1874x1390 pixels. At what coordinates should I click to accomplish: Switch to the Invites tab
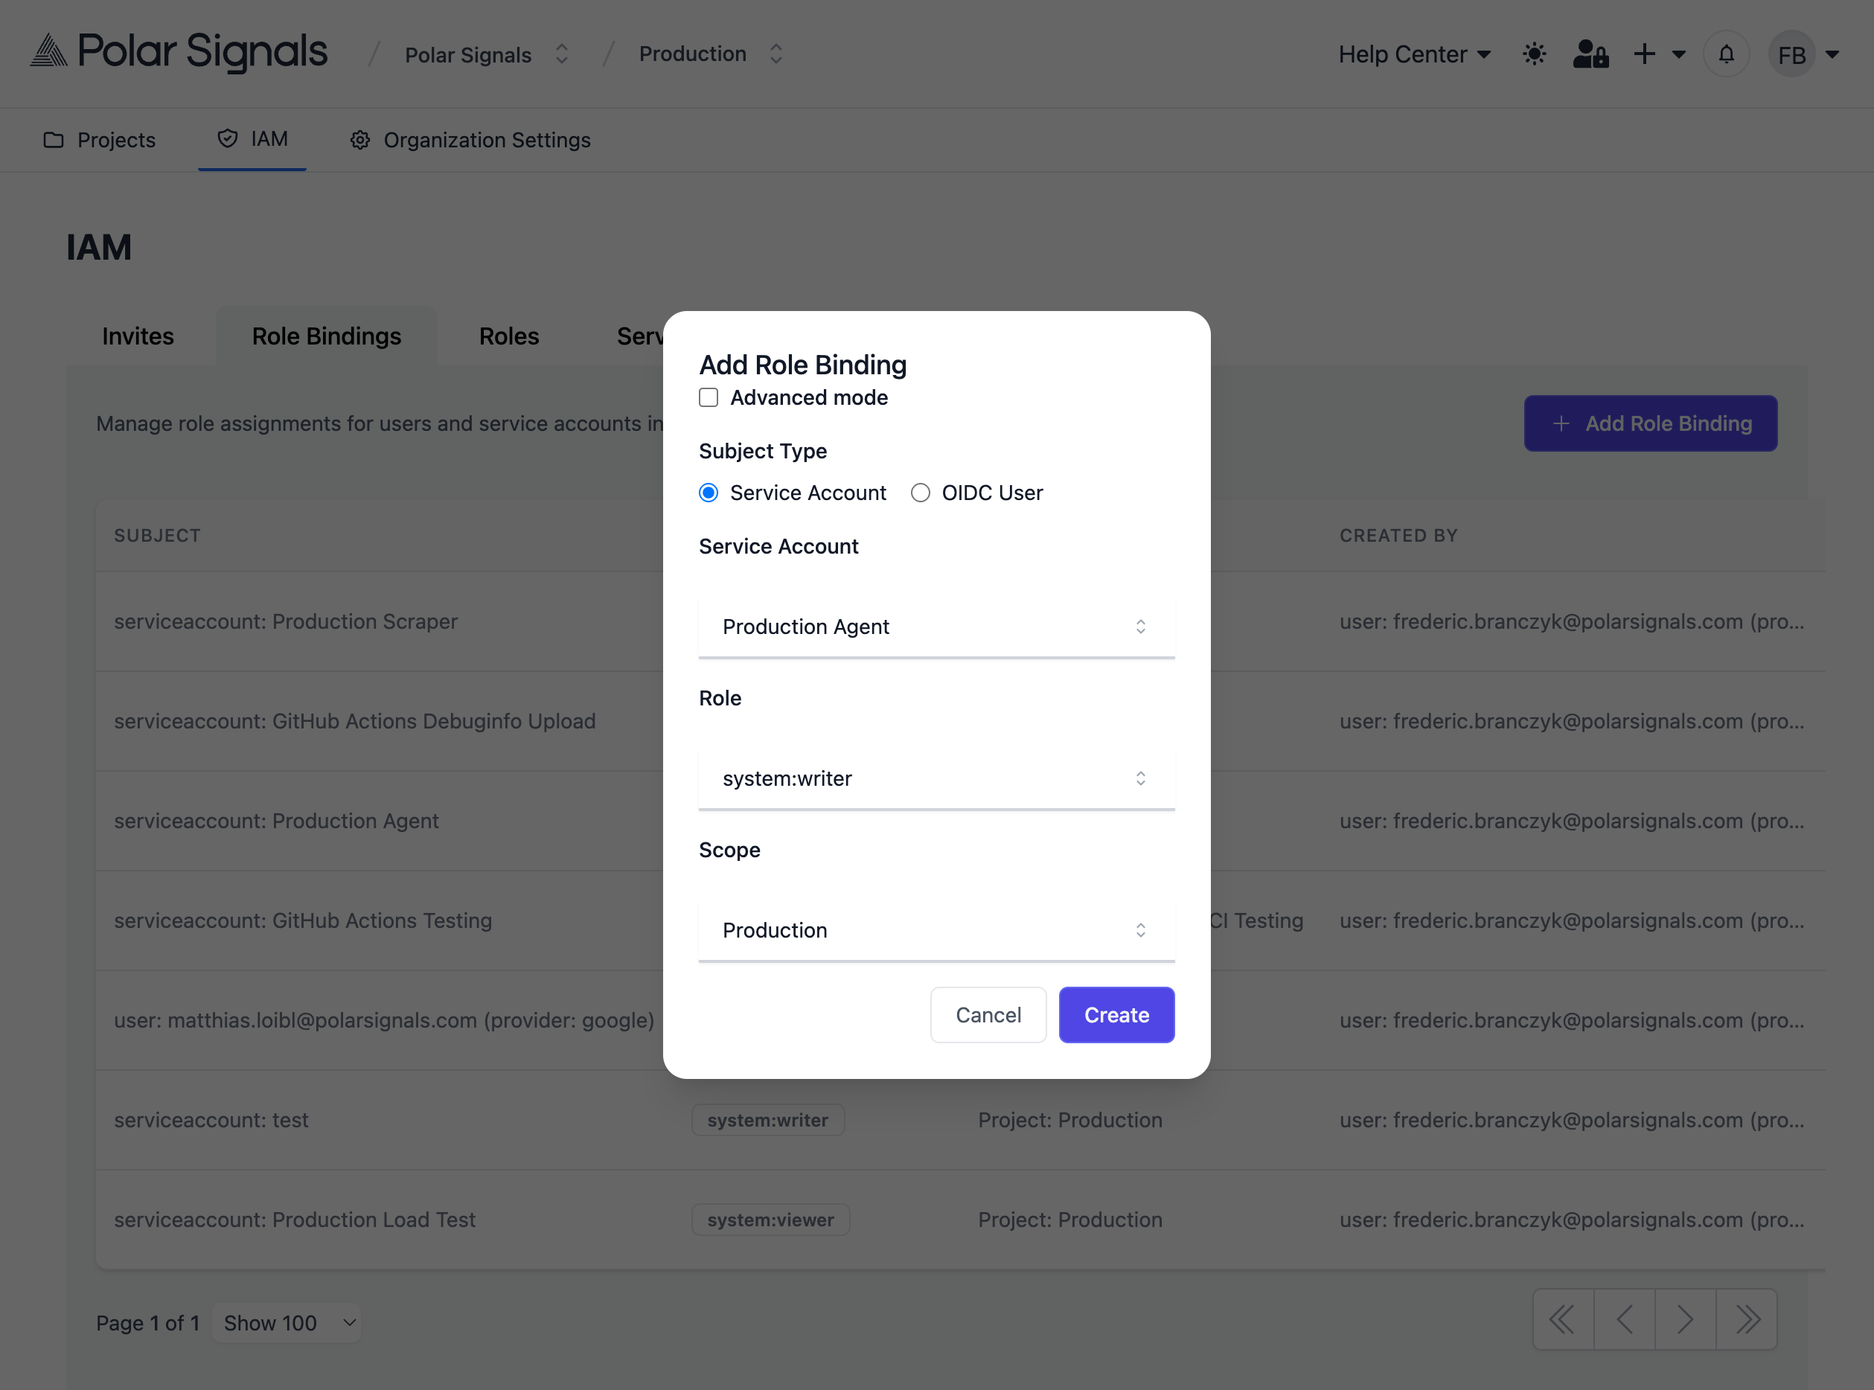[137, 336]
